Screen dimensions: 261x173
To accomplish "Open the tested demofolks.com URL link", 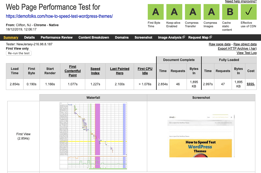I will (59, 16).
